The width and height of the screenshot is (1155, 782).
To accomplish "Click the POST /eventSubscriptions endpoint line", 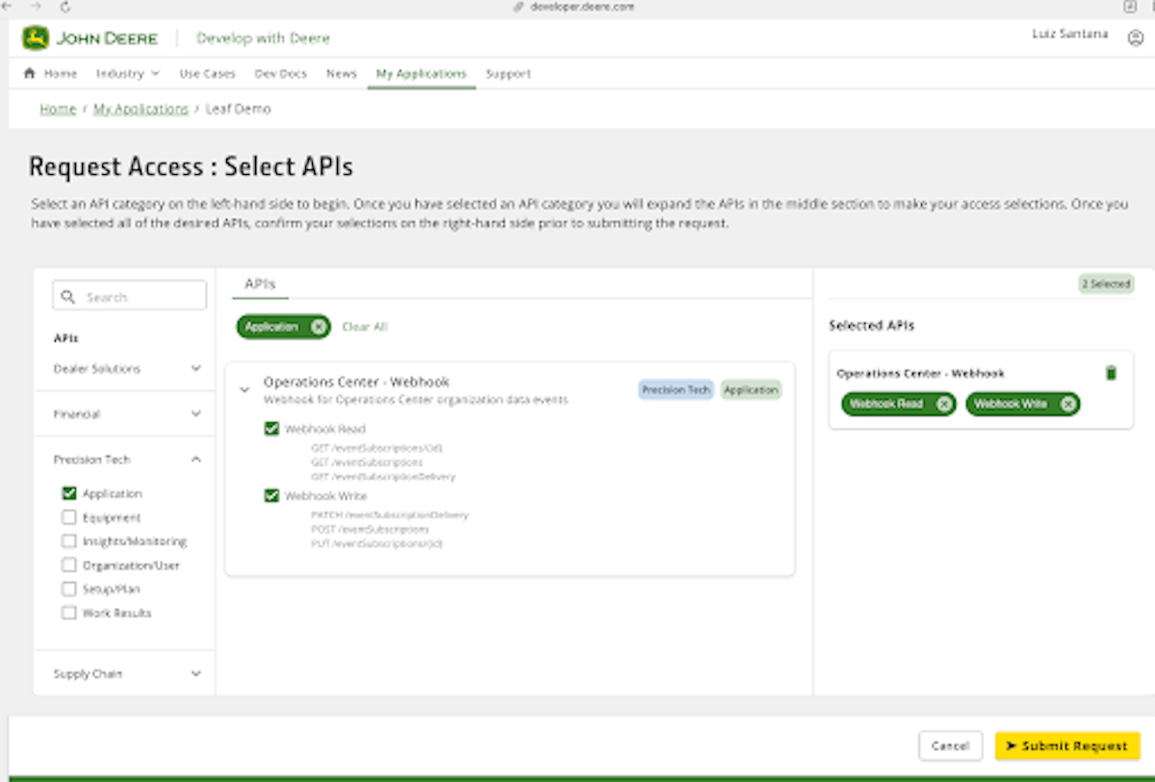I will tap(370, 529).
